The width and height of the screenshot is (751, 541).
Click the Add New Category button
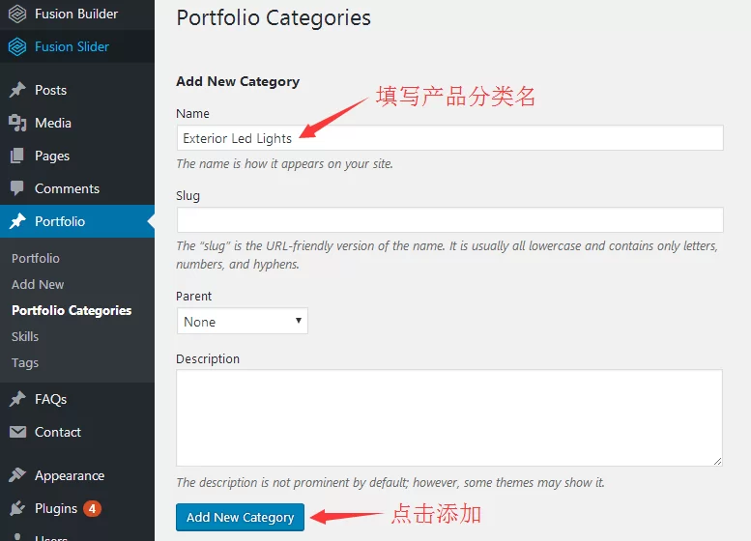pyautogui.click(x=240, y=517)
